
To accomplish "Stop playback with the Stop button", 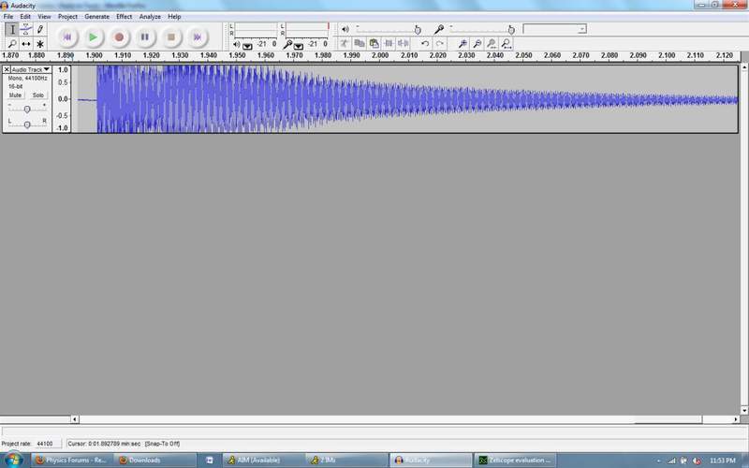I will pyautogui.click(x=171, y=37).
